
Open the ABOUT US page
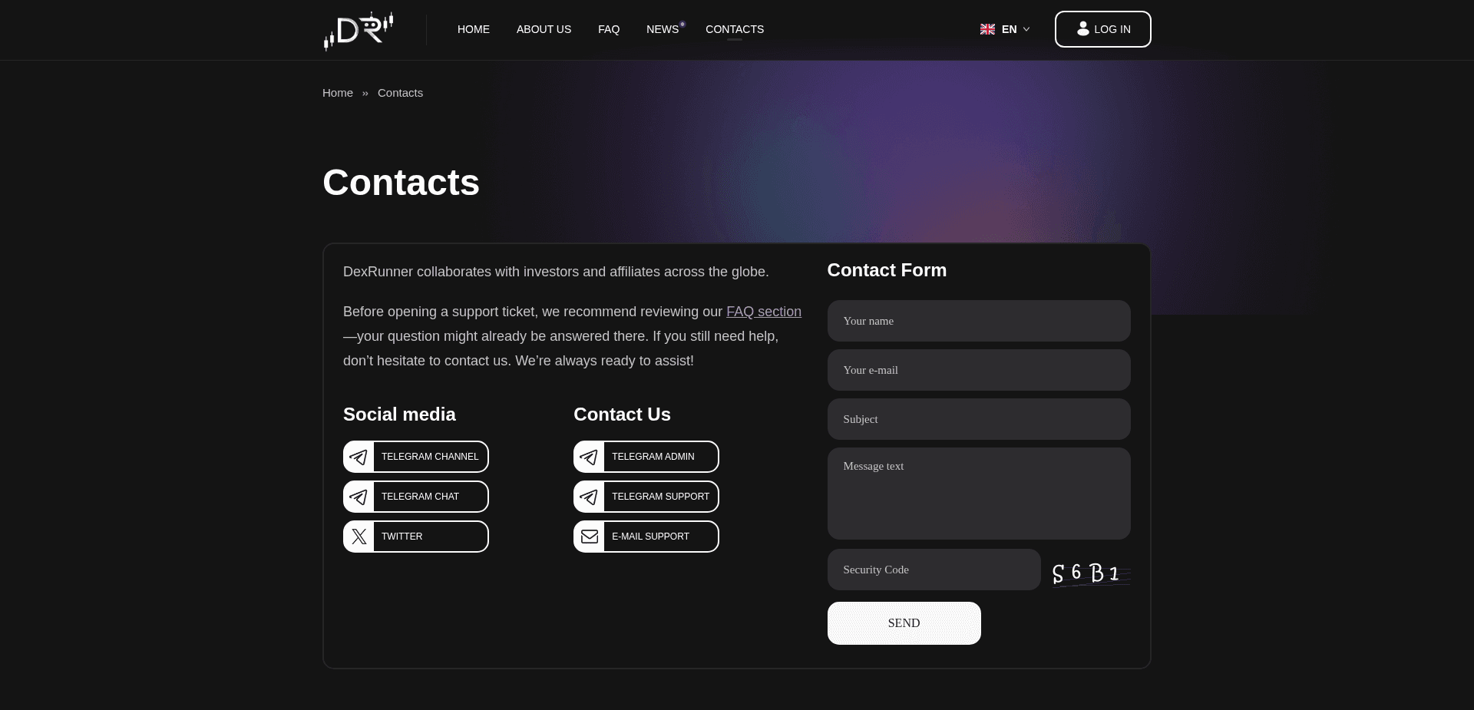coord(544,29)
